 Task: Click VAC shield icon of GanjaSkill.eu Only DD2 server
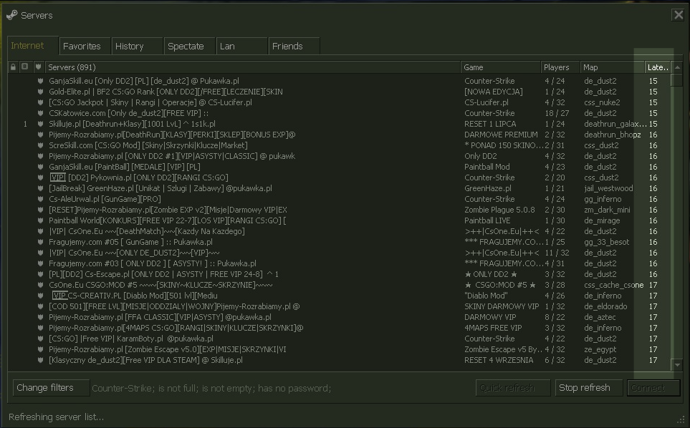coord(41,81)
